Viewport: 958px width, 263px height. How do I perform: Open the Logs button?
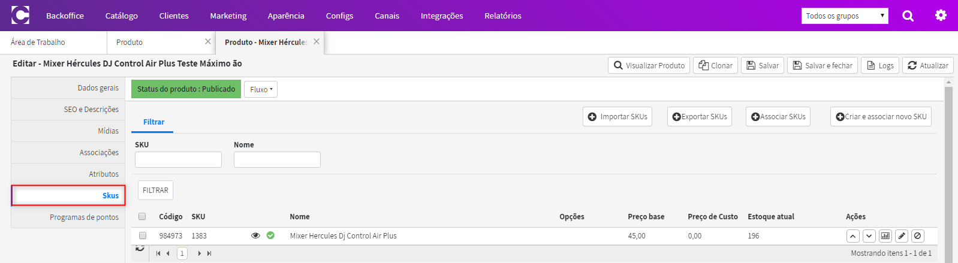pos(880,65)
